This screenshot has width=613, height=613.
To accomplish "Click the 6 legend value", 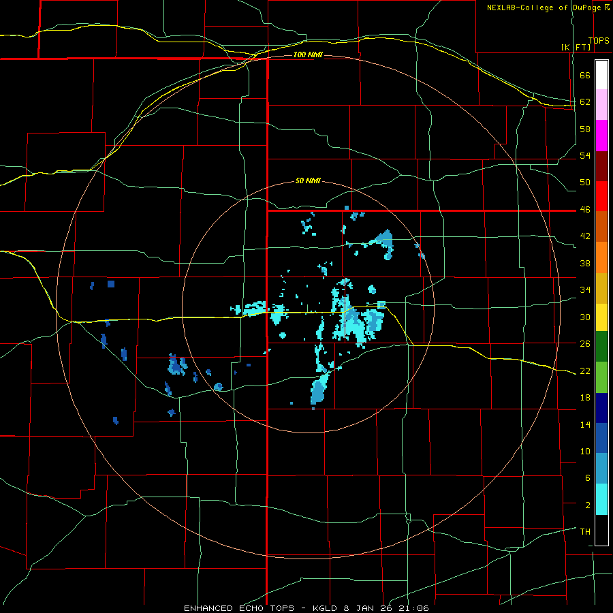I will [588, 477].
